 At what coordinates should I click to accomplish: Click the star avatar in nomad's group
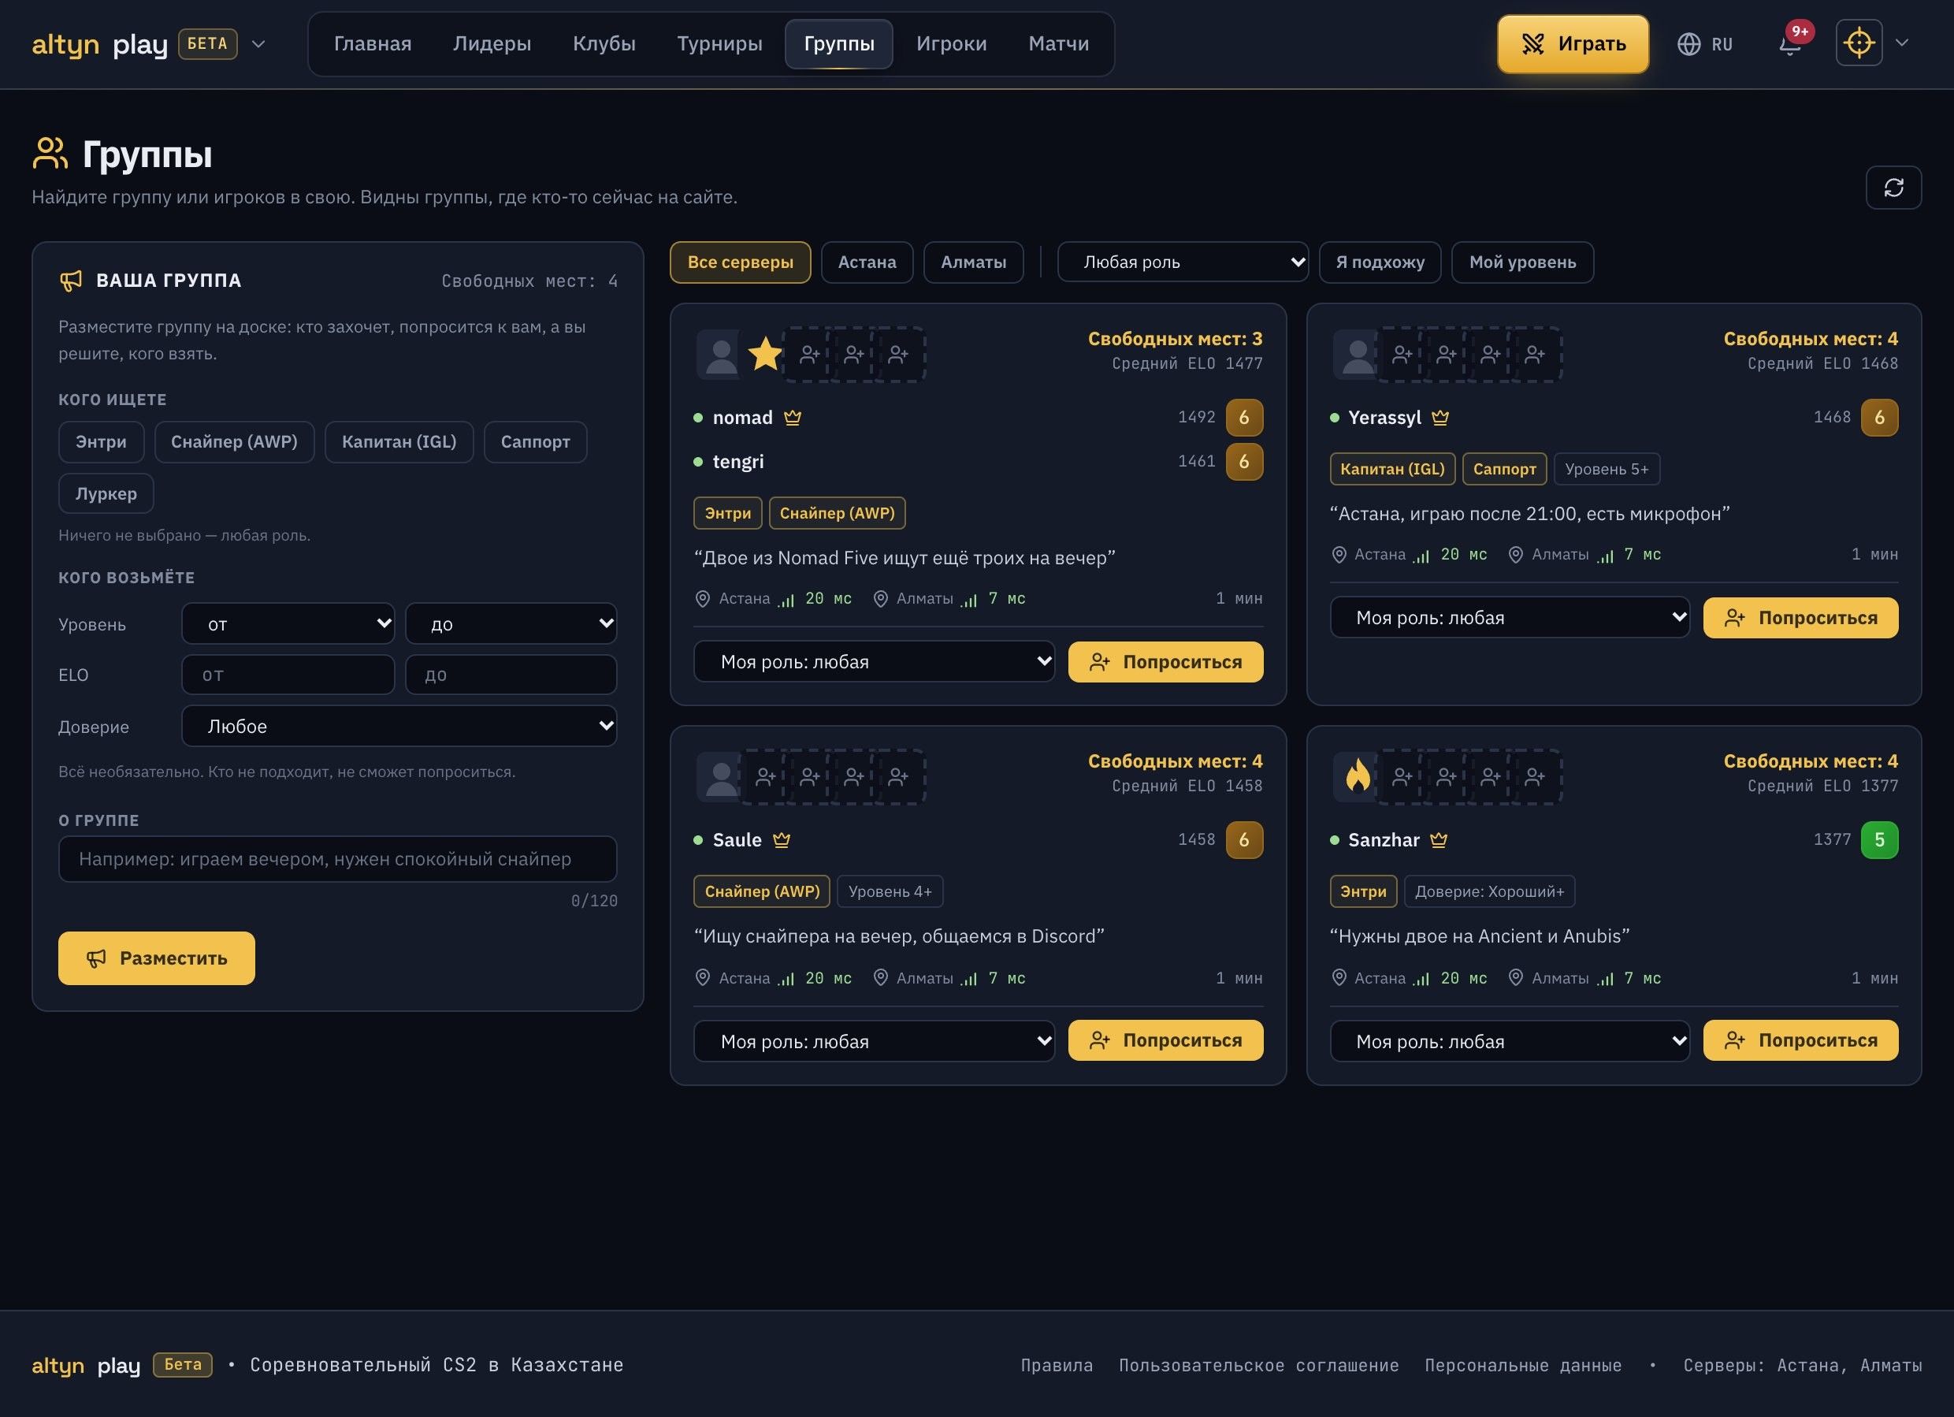[x=764, y=355]
